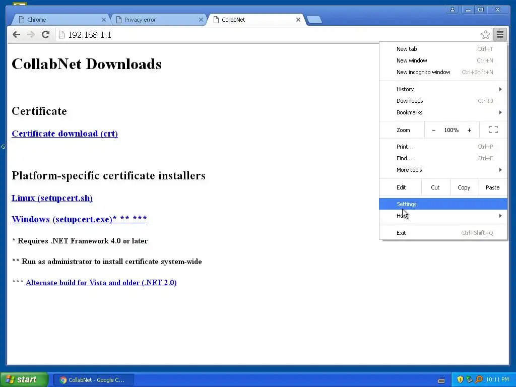Toggle fullscreen from the Zoom row
The height and width of the screenshot is (387, 516).
[493, 130]
